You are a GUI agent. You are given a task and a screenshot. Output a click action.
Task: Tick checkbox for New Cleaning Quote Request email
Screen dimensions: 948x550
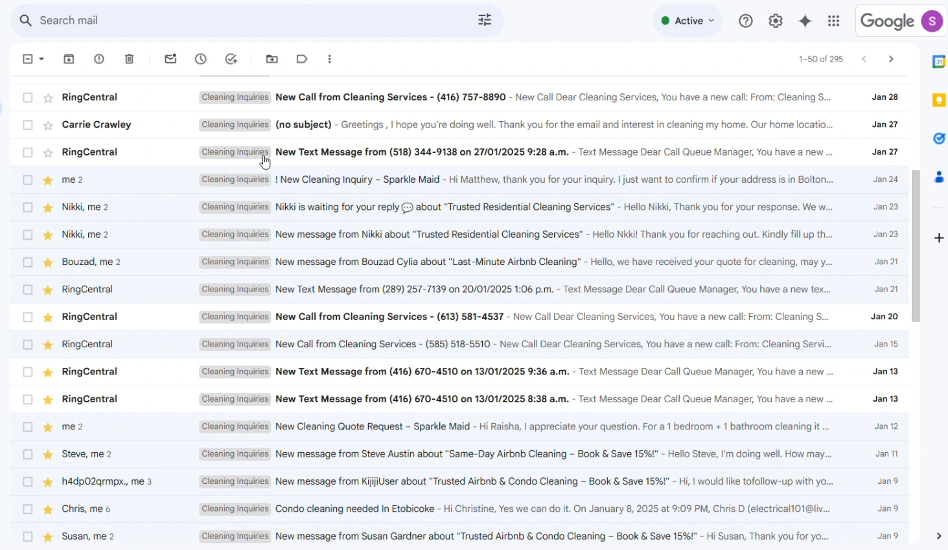point(27,427)
